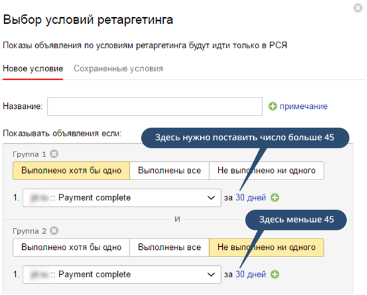Screen dimensions: 367x295
Task: Select 'Выполнены все' in Группа 1
Action: pyautogui.click(x=169, y=171)
